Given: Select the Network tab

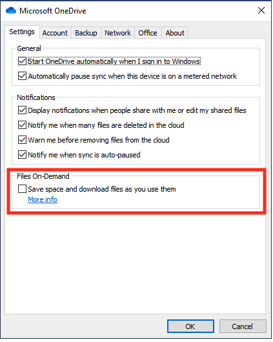Looking at the screenshot, I should click(x=117, y=33).
